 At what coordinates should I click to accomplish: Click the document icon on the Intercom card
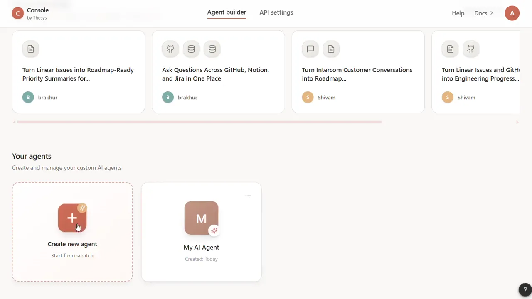click(x=331, y=49)
